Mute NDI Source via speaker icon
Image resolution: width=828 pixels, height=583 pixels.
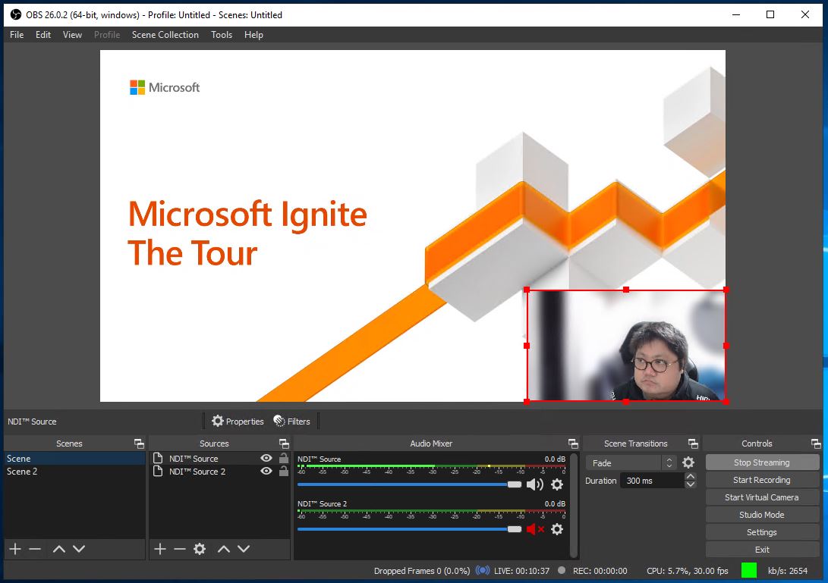point(535,484)
